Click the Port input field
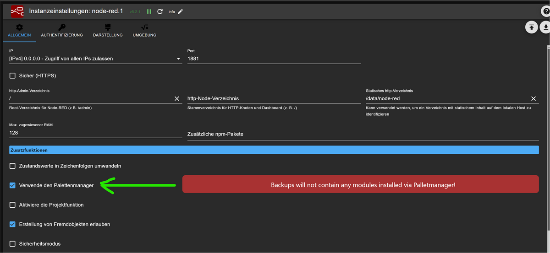The image size is (550, 253). [274, 59]
